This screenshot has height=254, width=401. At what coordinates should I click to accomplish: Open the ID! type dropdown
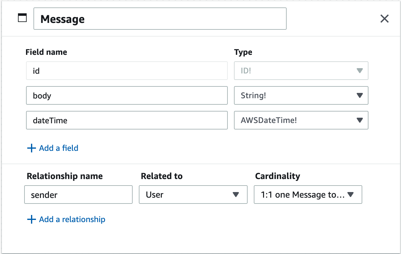coord(301,71)
